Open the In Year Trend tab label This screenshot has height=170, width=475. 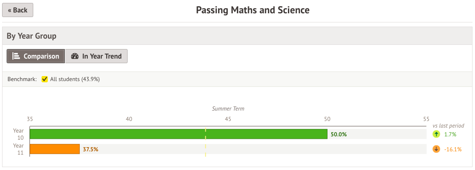coord(102,56)
